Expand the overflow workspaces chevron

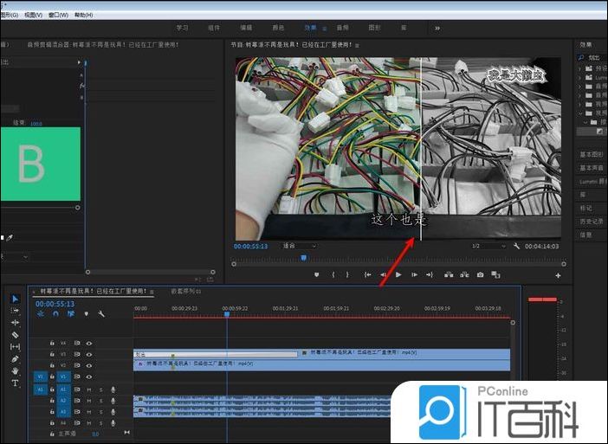tap(437, 28)
